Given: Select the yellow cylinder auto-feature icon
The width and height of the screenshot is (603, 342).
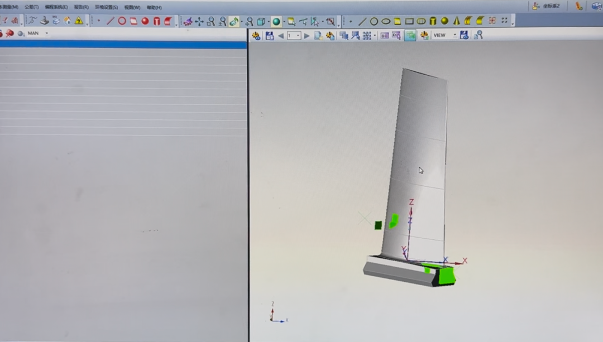Looking at the screenshot, I should (433, 21).
